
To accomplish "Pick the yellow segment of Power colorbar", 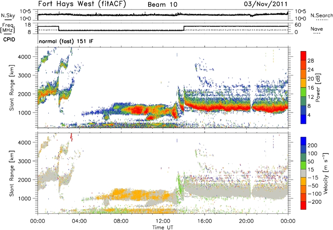I will click(303, 83).
